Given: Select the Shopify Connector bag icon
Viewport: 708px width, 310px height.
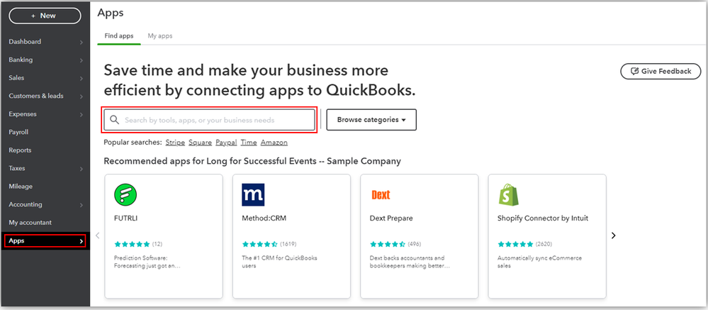Looking at the screenshot, I should point(507,194).
